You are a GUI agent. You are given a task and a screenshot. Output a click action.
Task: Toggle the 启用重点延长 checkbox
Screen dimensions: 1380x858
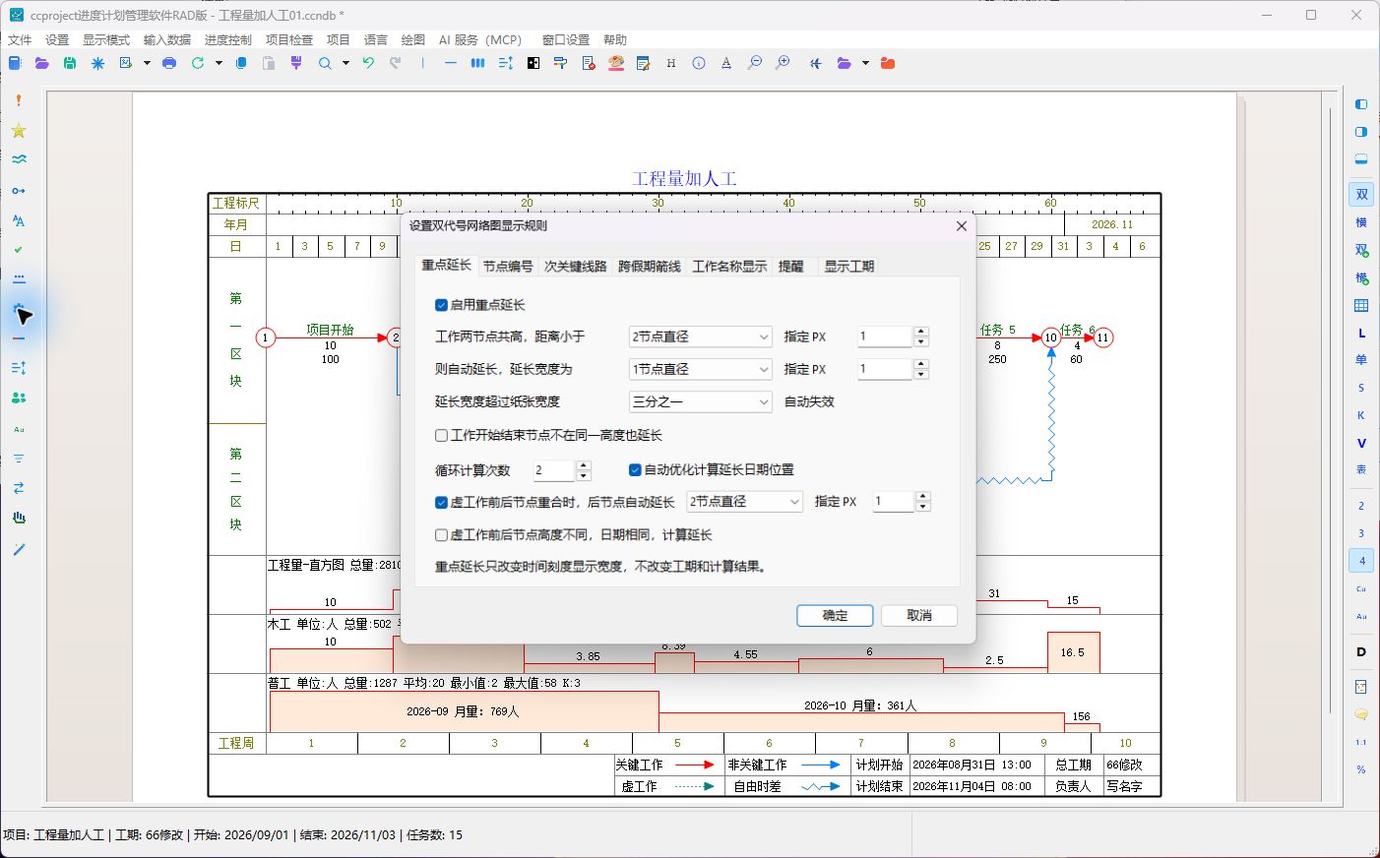tap(441, 305)
